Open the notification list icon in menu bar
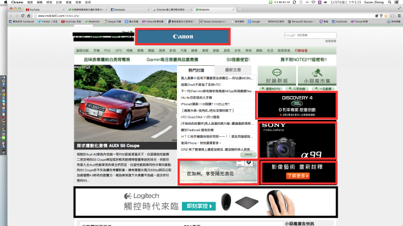Image resolution: width=403 pixels, height=226 pixels. tap(397, 2)
